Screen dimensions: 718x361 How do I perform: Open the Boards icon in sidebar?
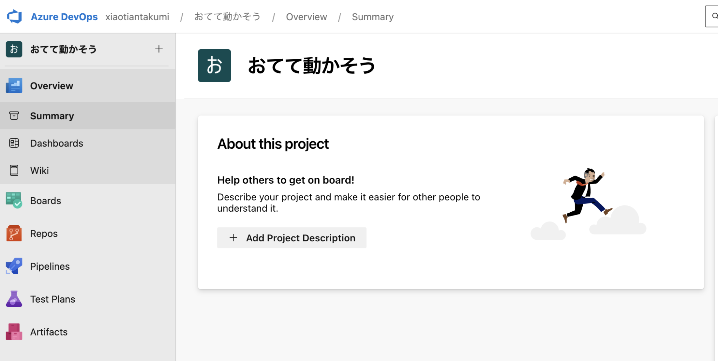click(14, 200)
